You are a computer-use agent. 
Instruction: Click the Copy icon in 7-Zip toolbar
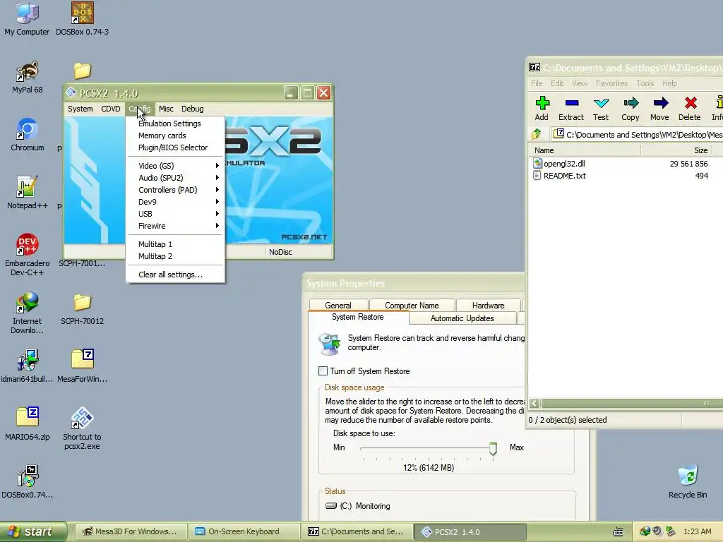point(631,103)
